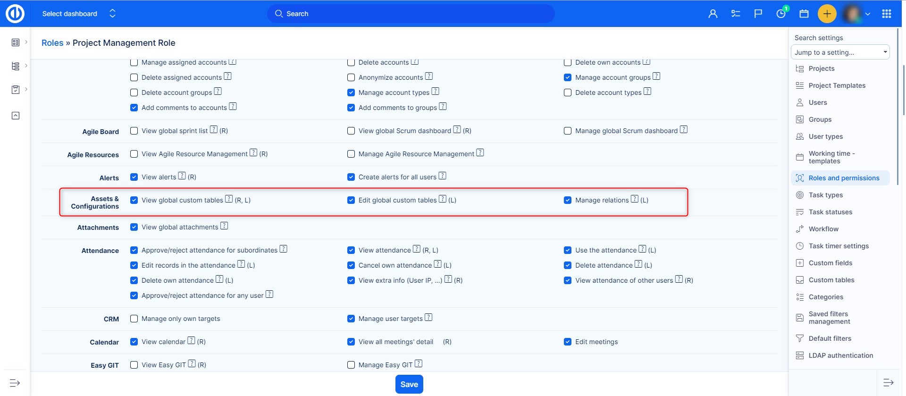Uncheck the Manage relations permission
Viewport: 906px width, 396px height.
(568, 200)
